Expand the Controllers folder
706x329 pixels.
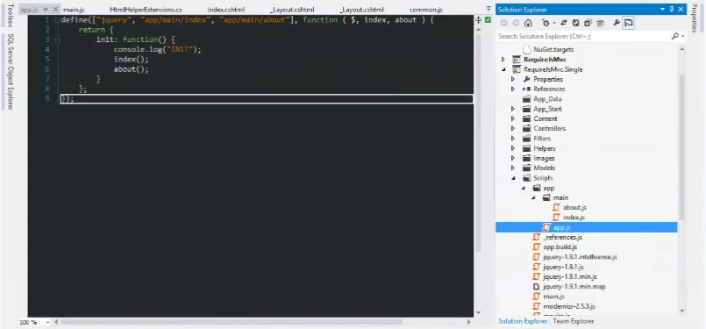(513, 129)
